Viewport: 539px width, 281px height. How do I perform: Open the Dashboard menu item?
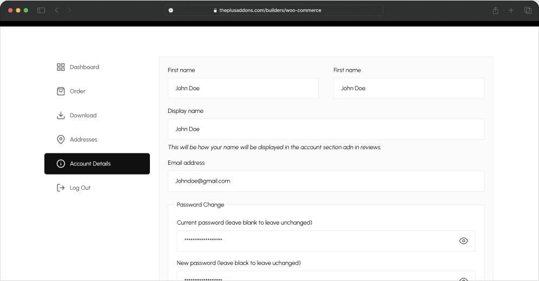click(x=84, y=67)
